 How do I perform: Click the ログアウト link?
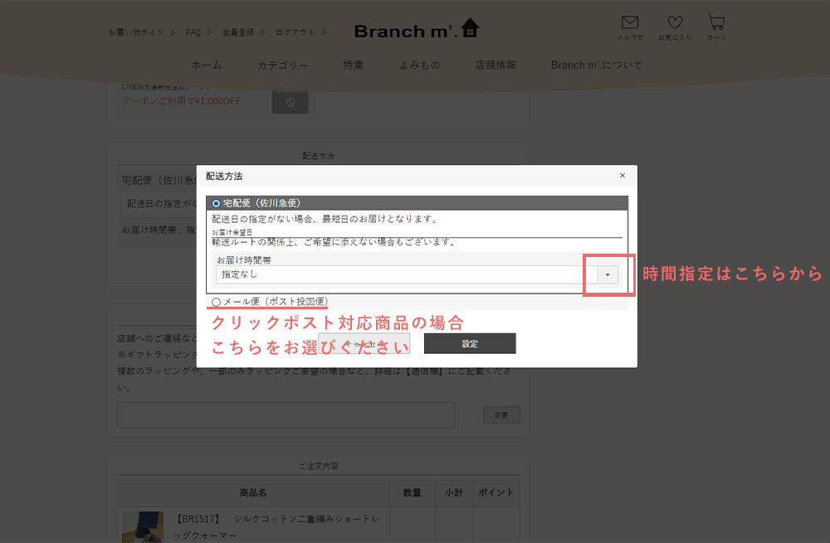tap(295, 32)
